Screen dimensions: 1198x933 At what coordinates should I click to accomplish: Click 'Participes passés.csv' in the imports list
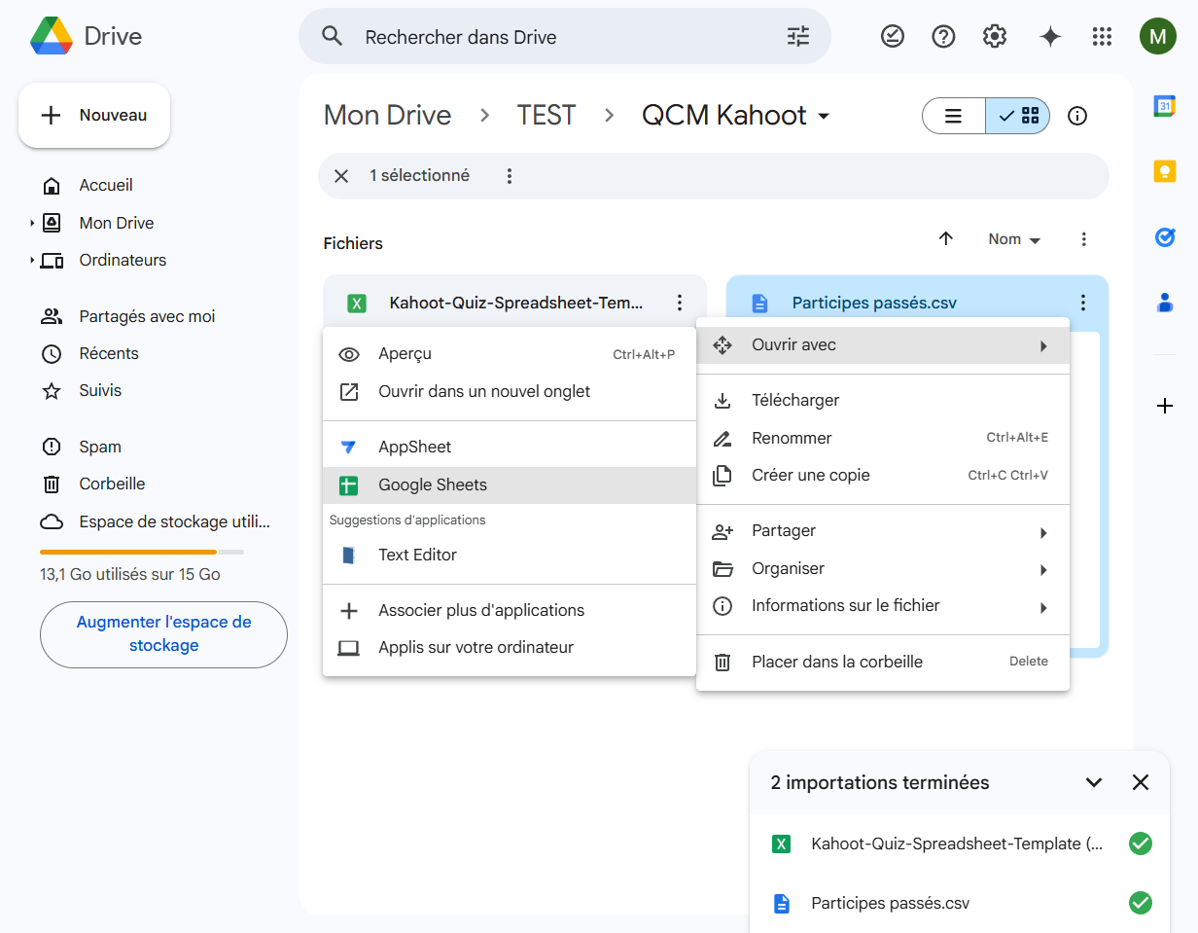[890, 904]
